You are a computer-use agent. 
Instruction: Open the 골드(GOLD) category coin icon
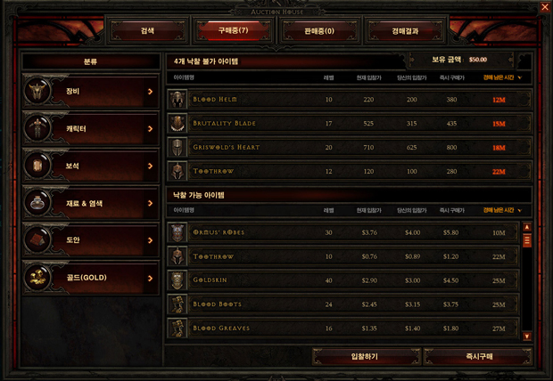(37, 278)
